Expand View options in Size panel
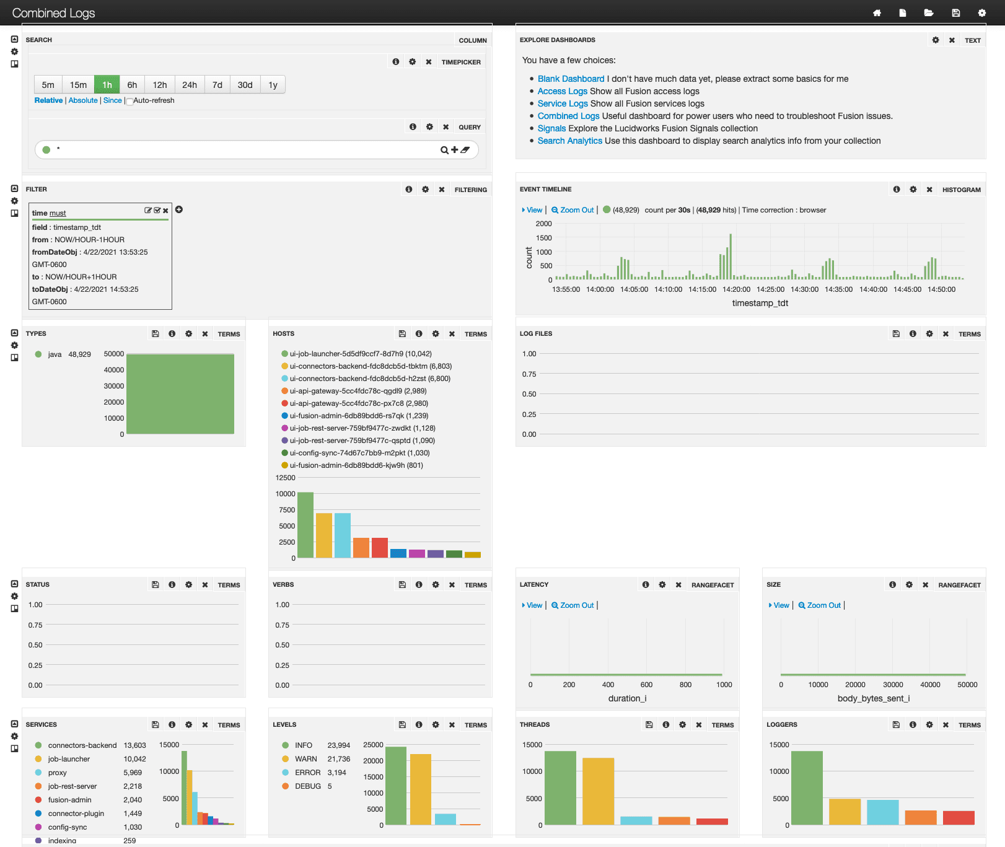The image size is (1005, 847). pos(779,605)
